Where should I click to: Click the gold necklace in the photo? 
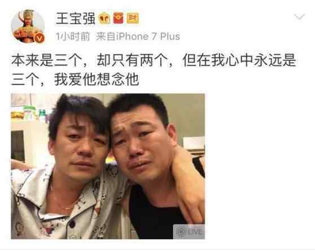(62, 202)
